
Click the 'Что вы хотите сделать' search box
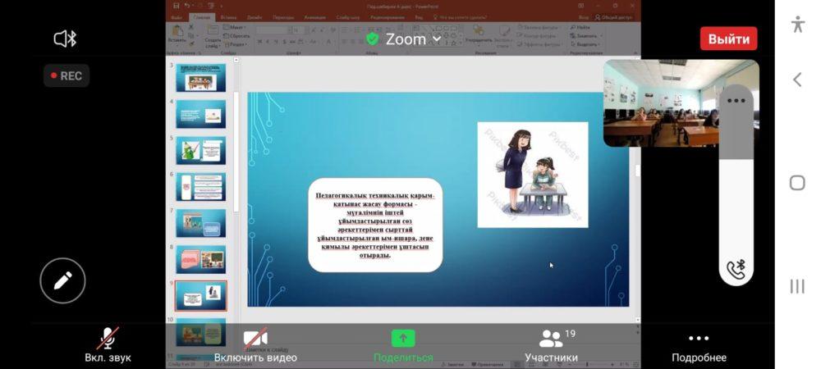pyautogui.click(x=459, y=17)
